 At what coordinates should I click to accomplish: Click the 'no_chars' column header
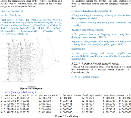[10, 95]
